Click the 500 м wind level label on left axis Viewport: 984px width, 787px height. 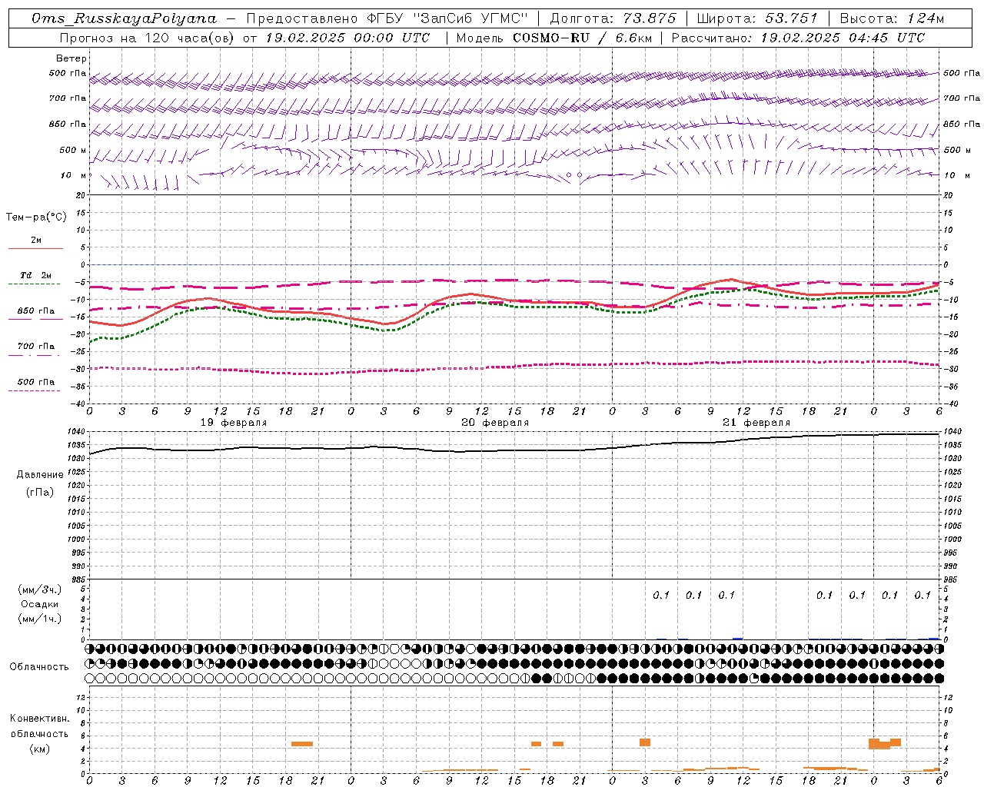click(x=73, y=150)
